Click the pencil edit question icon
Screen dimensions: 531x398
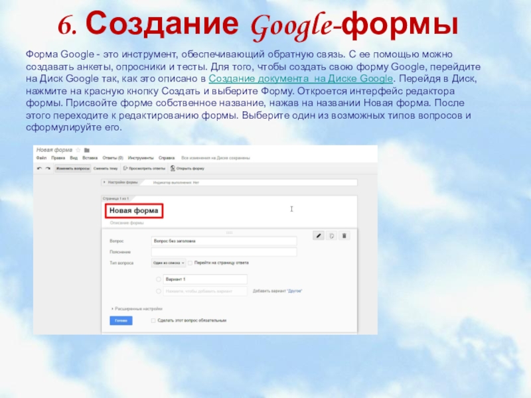click(319, 235)
